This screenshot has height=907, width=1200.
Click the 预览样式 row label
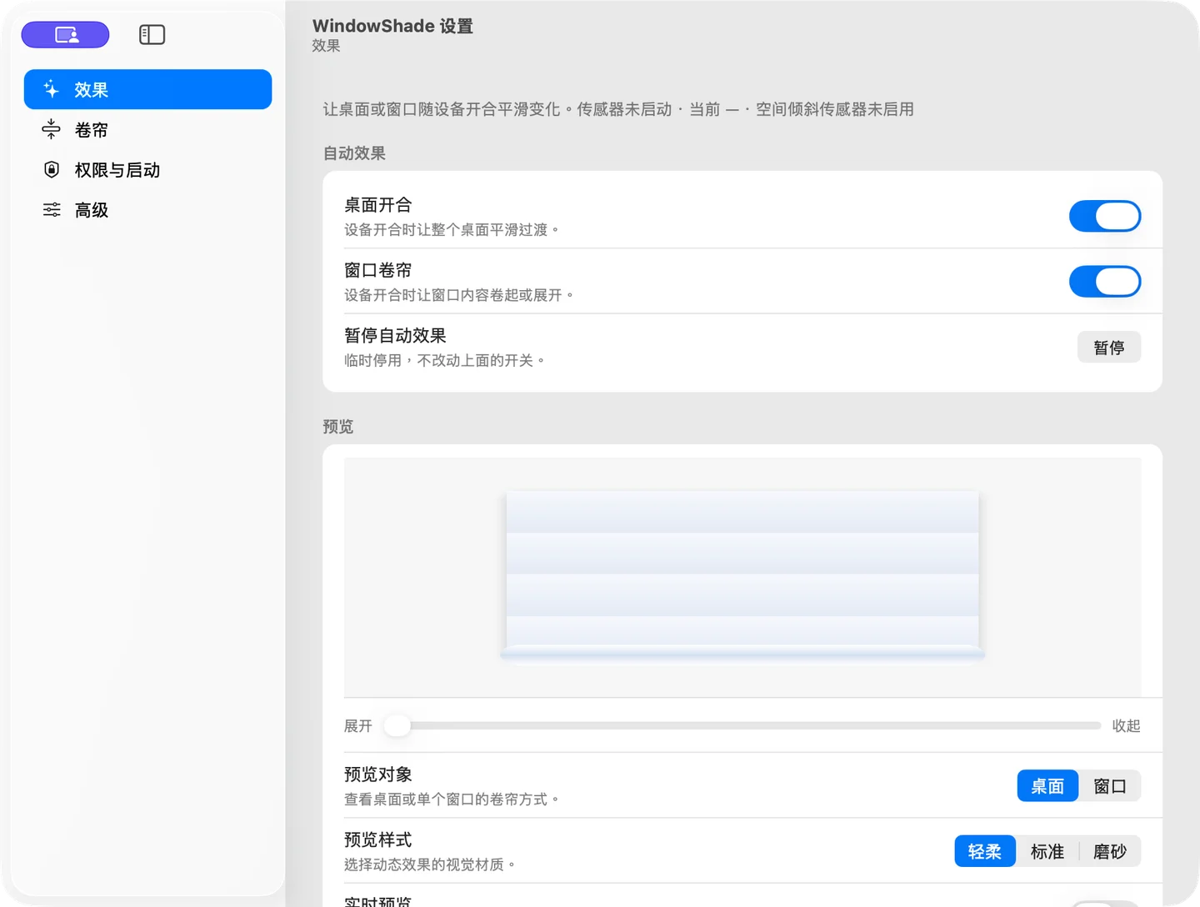(x=378, y=839)
